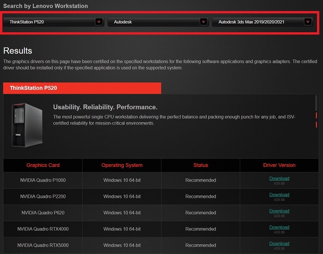Open the ThinkStation P520 workstation dropdown
323x254 pixels.
[x=54, y=22]
